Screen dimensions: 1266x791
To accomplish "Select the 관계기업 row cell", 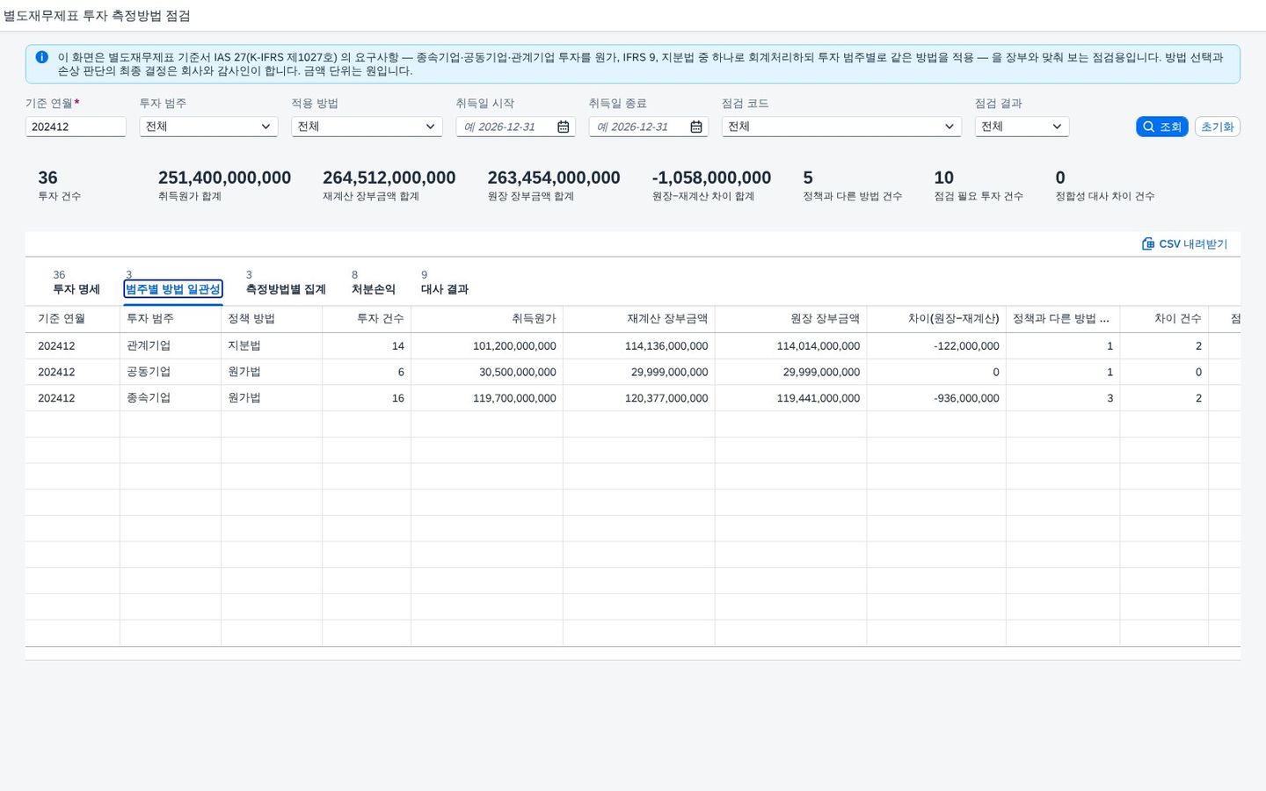I will (171, 346).
